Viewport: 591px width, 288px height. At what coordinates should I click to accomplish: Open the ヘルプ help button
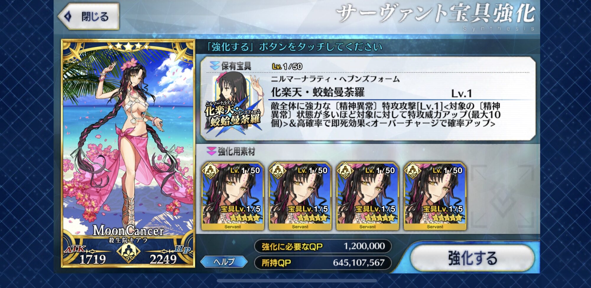(224, 261)
